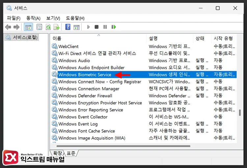Sort by the 설명 column header
Screen dimensions: 247x168
click(170, 38)
